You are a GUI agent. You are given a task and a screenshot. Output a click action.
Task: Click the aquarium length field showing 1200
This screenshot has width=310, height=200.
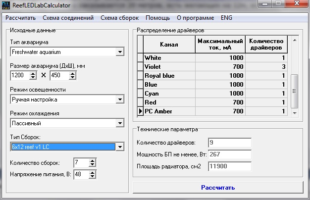(x=20, y=76)
